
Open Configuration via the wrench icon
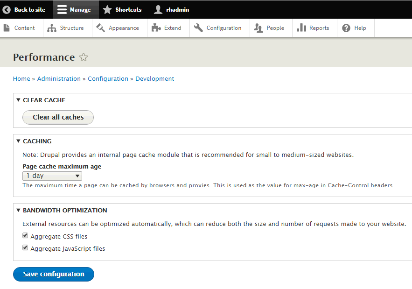coord(198,28)
